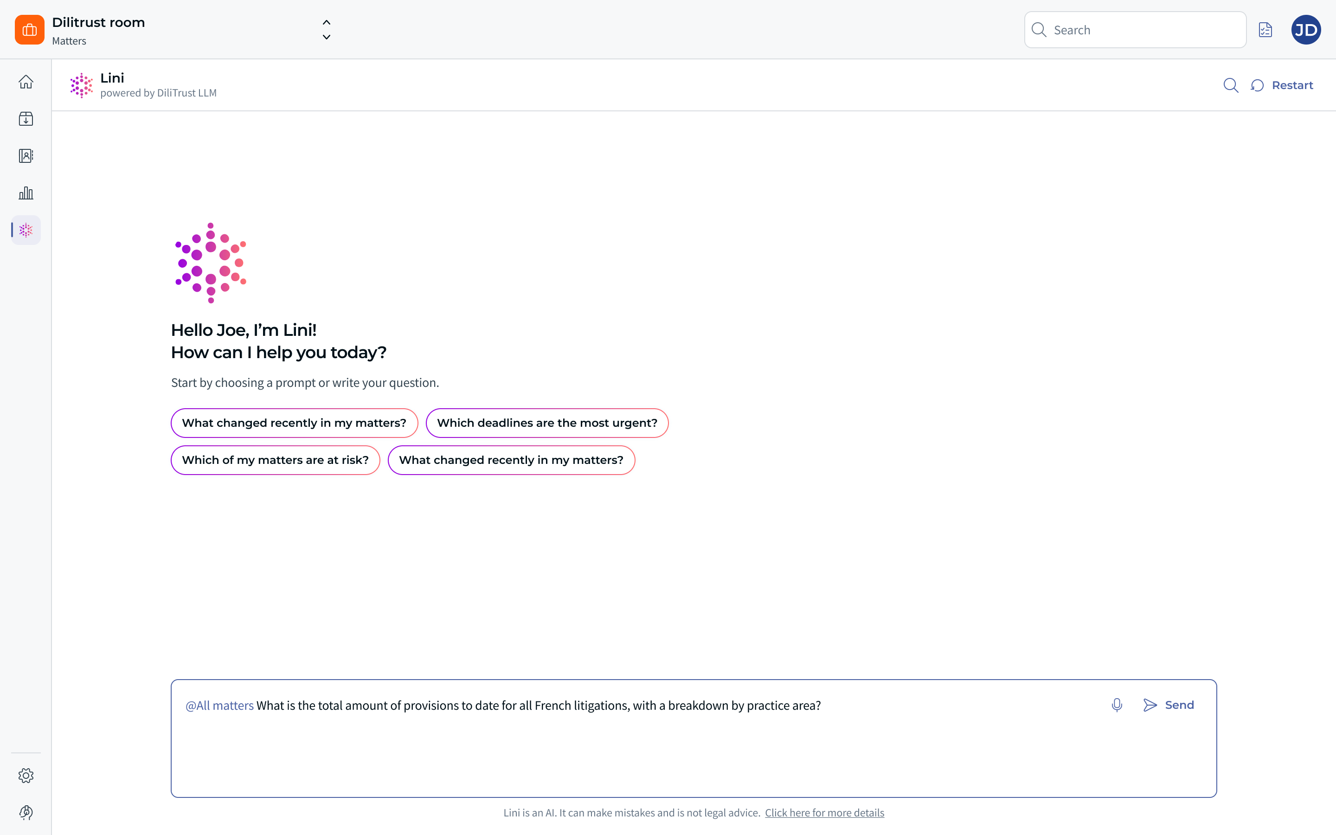
Task: Click the Lini logo in the header
Action: click(81, 86)
